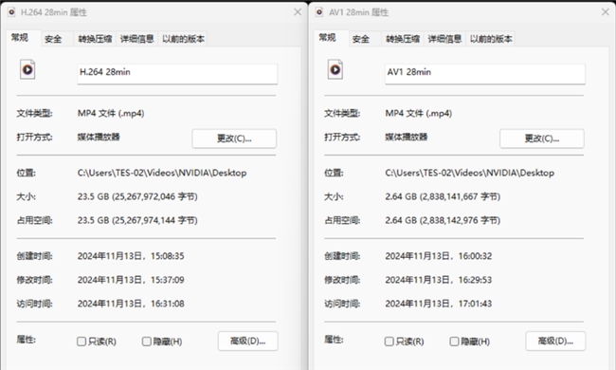Close the AV1 28min properties window
This screenshot has width=616, height=370.
pos(606,12)
